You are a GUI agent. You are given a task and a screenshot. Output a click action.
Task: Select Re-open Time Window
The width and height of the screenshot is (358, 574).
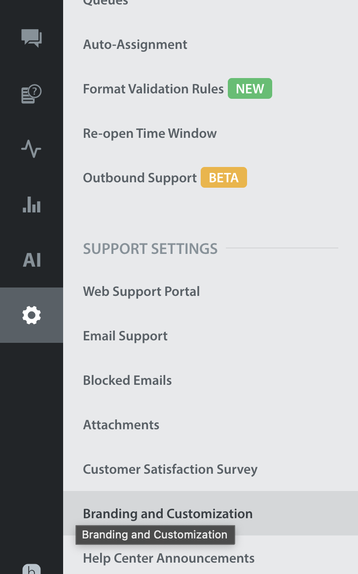click(x=149, y=133)
